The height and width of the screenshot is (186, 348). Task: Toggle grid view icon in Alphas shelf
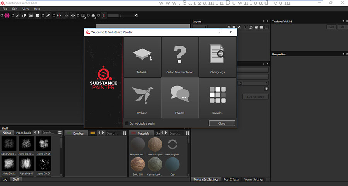[x=60, y=133]
